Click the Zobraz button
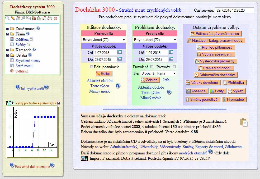 pyautogui.click(x=150, y=80)
